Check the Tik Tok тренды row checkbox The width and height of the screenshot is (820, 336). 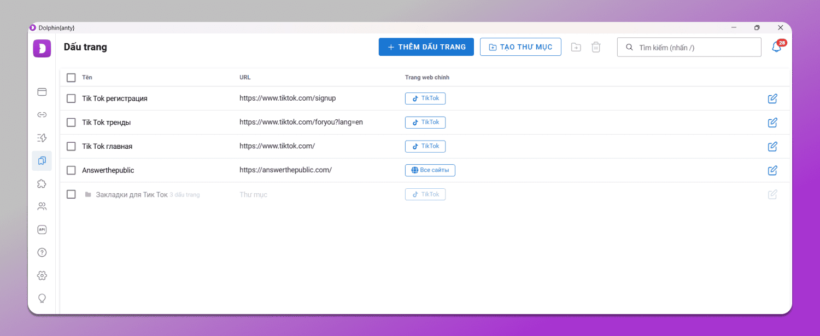(71, 123)
